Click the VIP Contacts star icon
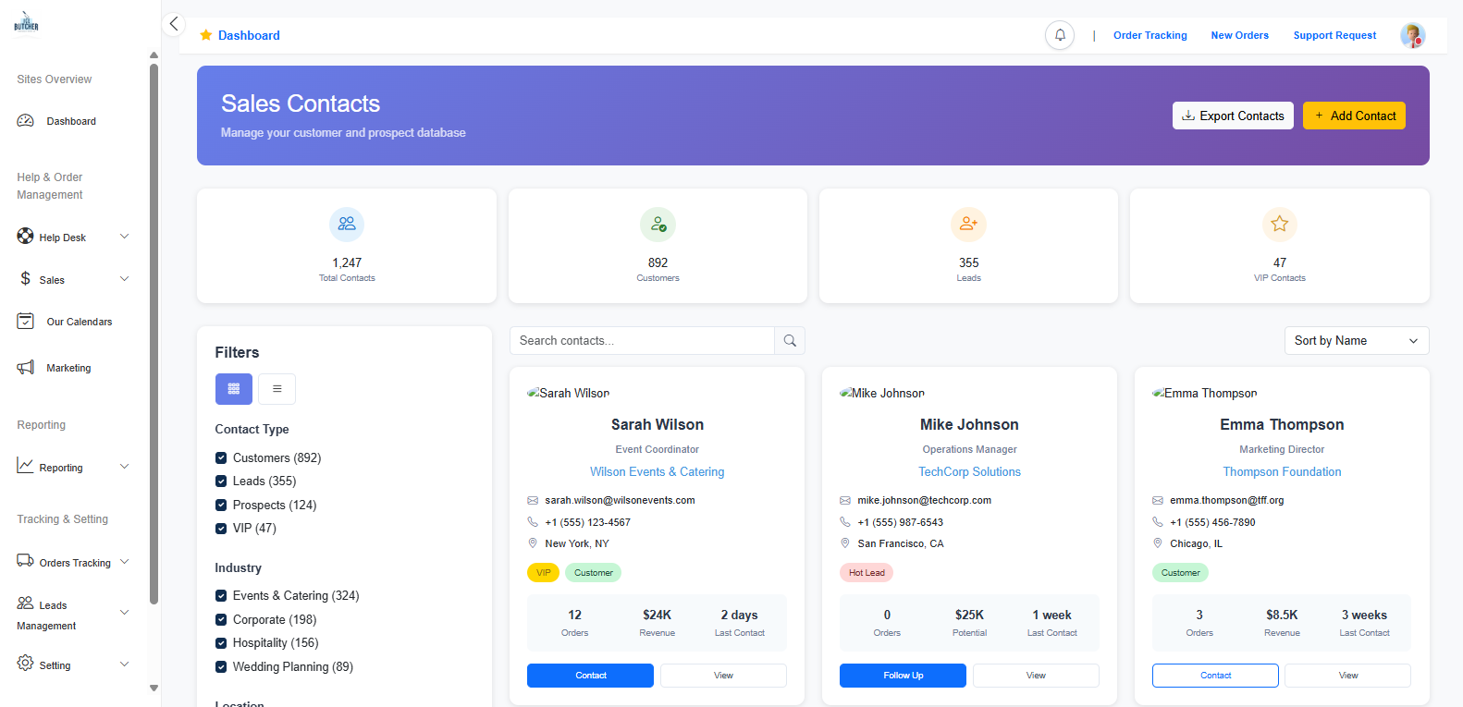 [1280, 224]
